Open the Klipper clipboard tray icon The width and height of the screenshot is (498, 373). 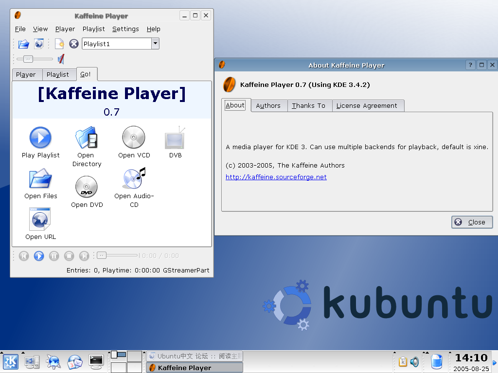[x=403, y=361]
